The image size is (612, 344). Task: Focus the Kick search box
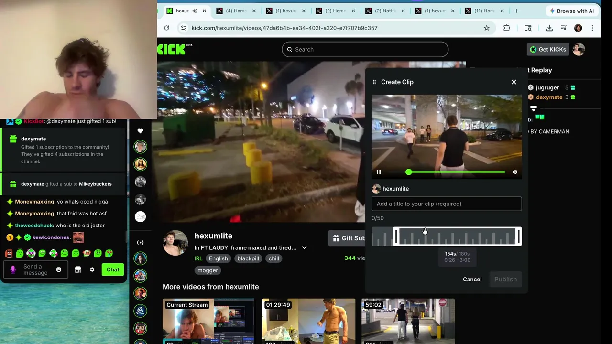pos(365,49)
